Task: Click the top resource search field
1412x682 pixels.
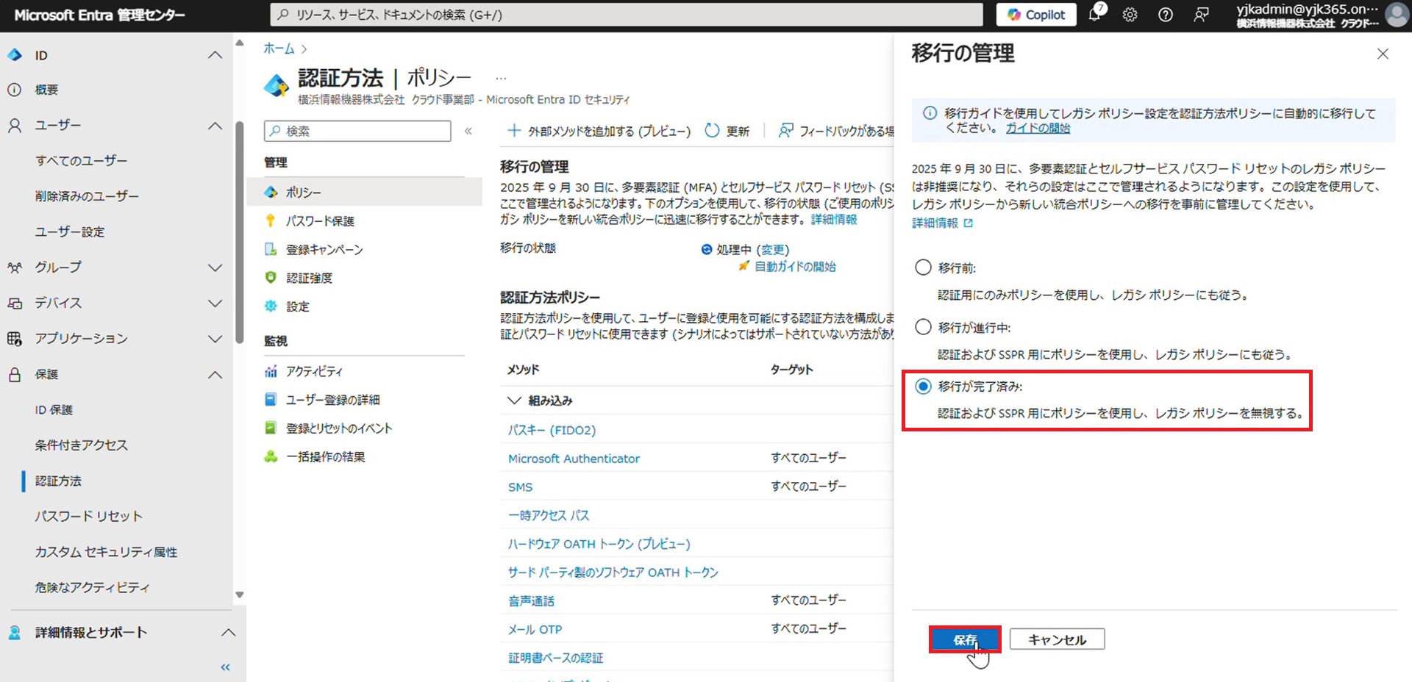Action: 625,15
